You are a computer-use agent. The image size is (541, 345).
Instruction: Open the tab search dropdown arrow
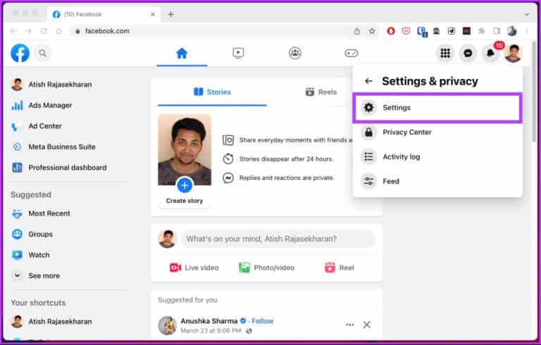point(527,15)
